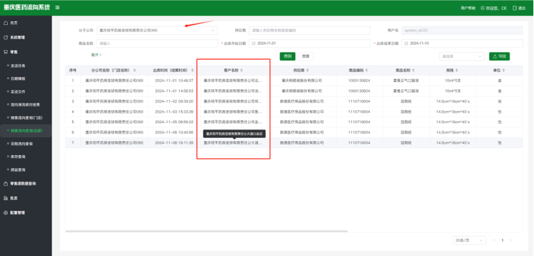Click the 导出 export button
This screenshot has height=256, width=534.
pyautogui.click(x=499, y=56)
